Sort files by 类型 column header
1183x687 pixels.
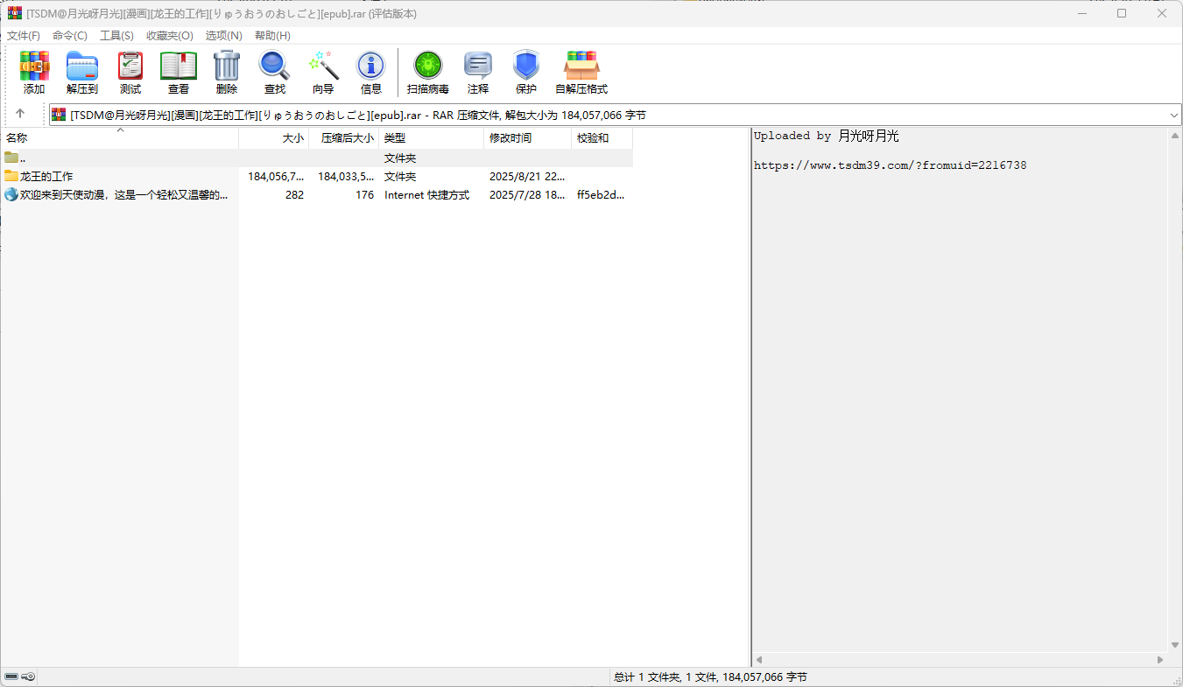click(432, 138)
